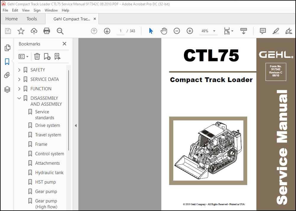Open bookmarks options dropdown

(x=23, y=57)
